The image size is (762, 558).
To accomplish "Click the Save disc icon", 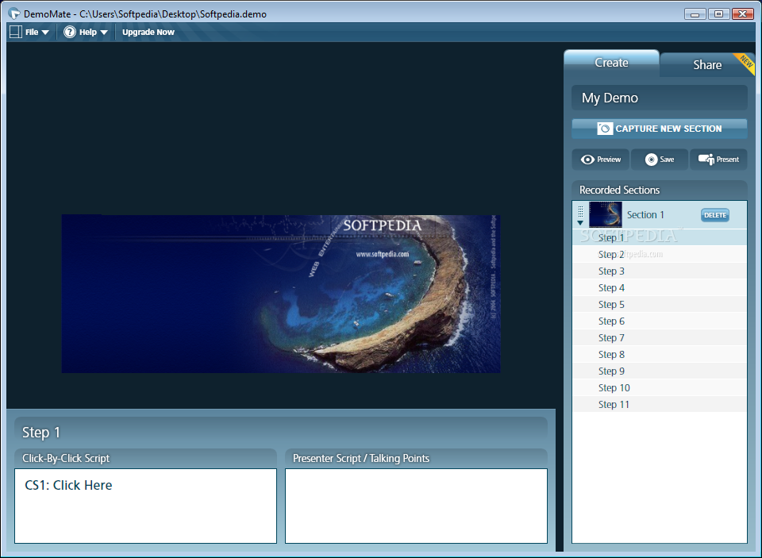I will 651,160.
